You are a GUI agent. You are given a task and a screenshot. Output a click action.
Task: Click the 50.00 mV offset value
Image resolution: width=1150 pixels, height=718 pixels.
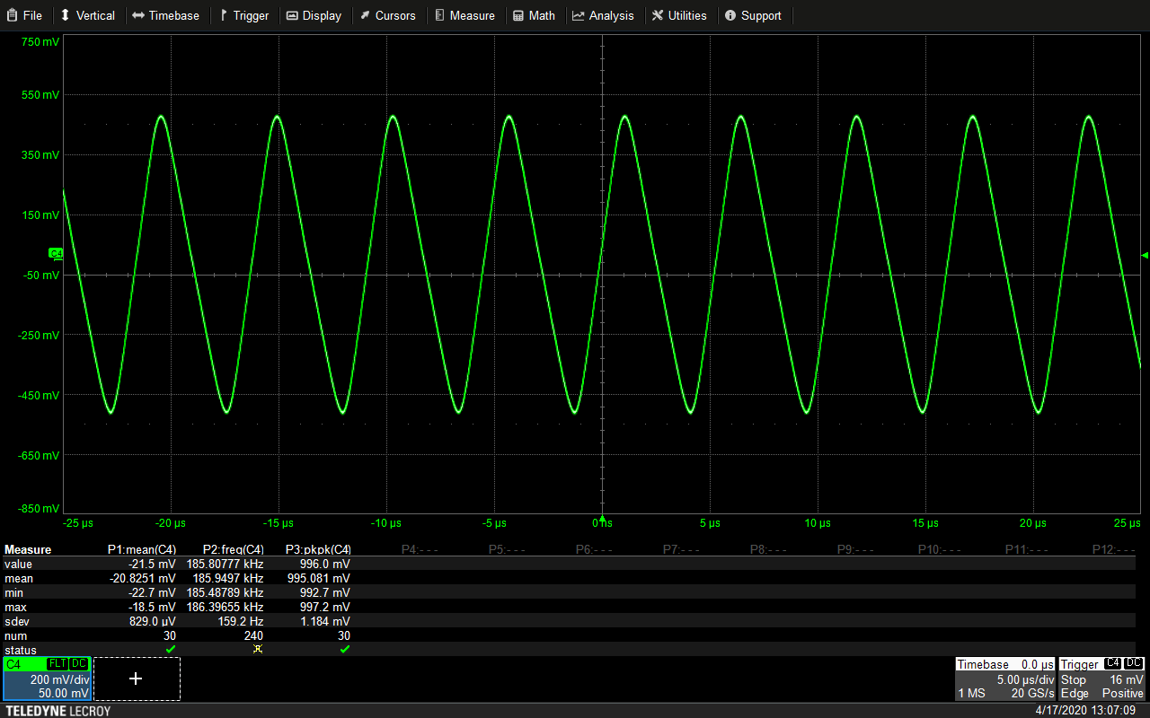pos(63,694)
